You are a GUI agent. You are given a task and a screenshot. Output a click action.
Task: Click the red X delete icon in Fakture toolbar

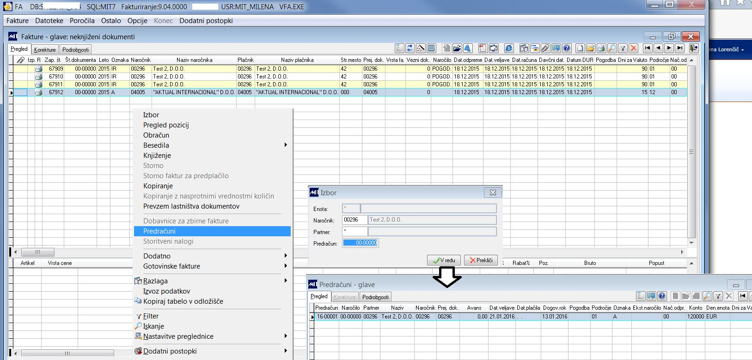(x=634, y=48)
